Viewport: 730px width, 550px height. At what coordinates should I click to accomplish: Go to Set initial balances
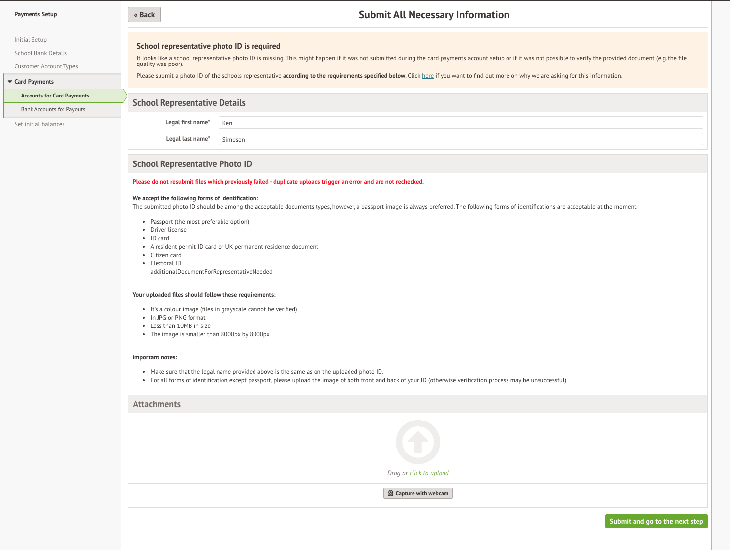tap(39, 124)
